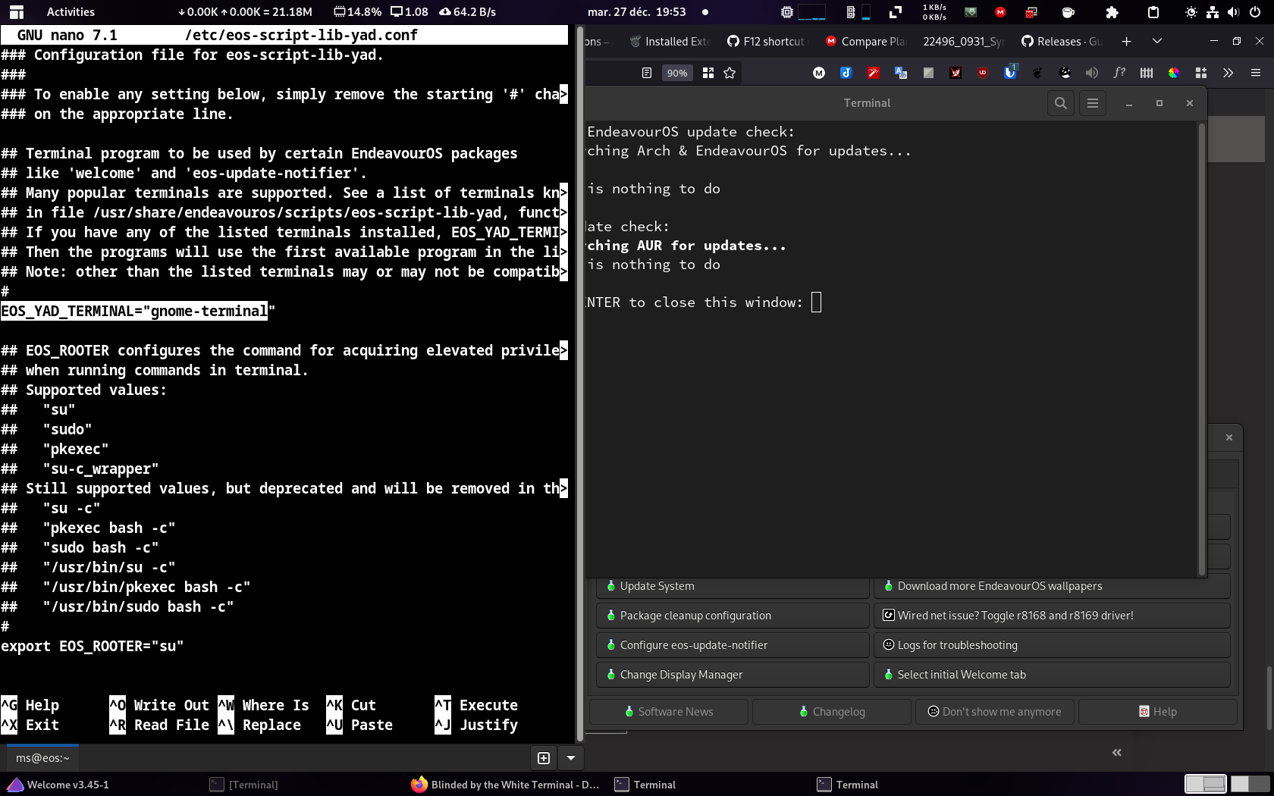Switch to the Compare Plans browser tab
The height and width of the screenshot is (796, 1274).
(865, 42)
